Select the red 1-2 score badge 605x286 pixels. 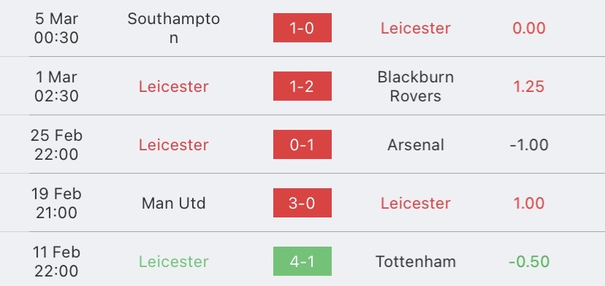[x=302, y=86]
